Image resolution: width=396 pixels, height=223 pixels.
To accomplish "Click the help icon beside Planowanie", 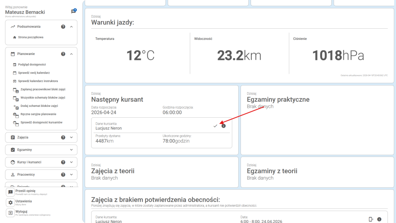I will coord(63,54).
